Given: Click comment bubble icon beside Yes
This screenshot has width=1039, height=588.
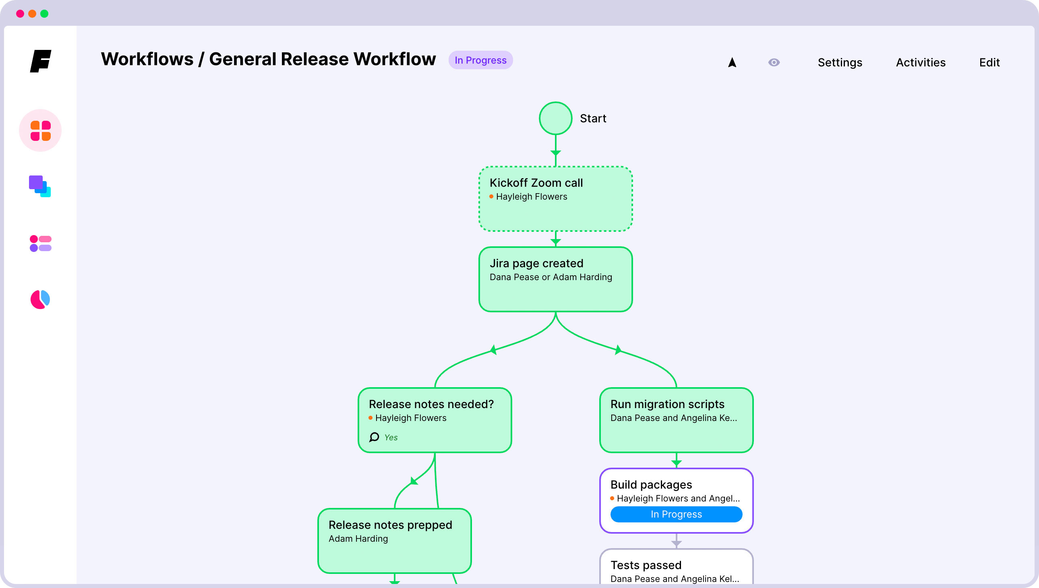Looking at the screenshot, I should [x=374, y=437].
